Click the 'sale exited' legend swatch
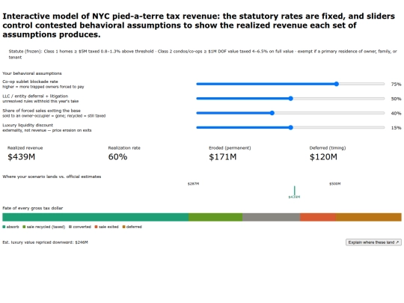The height and width of the screenshot is (303, 404). 96,227
